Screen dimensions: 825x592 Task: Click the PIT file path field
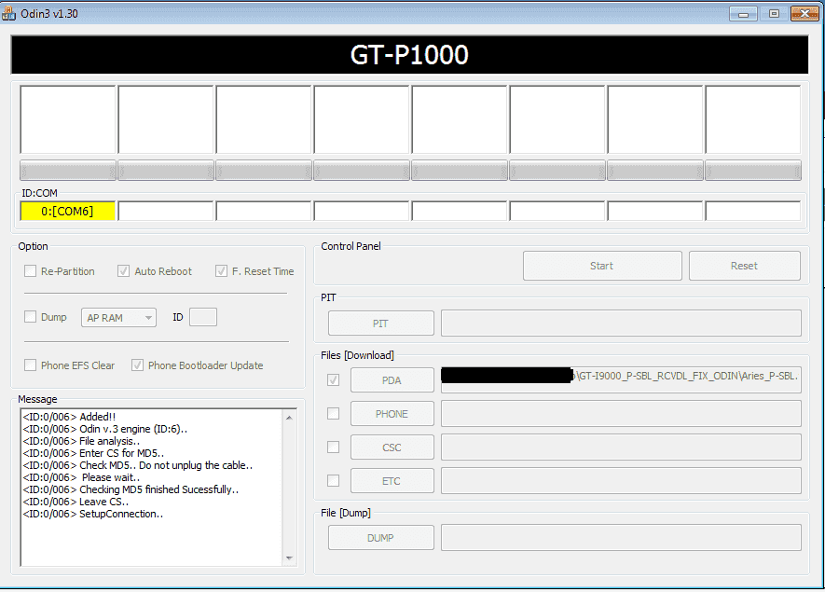[621, 324]
